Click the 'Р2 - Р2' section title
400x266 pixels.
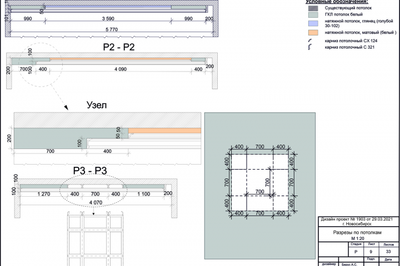119,47
